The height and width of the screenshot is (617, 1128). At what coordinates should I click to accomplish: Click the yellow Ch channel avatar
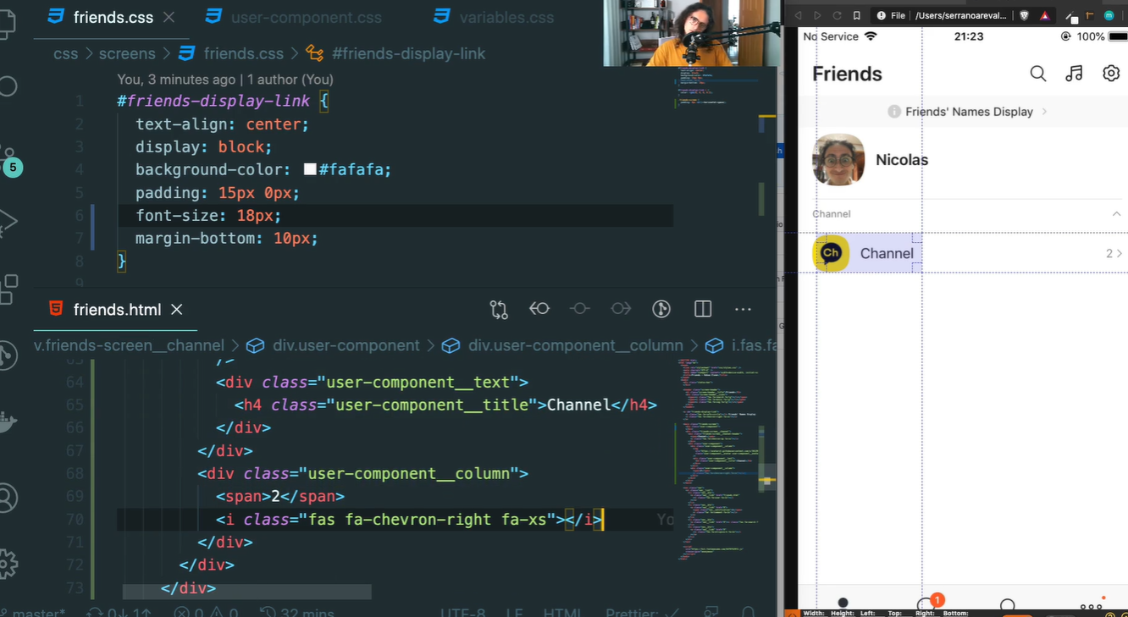(x=831, y=253)
